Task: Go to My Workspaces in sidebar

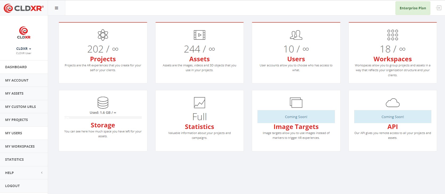Action: pos(20,146)
